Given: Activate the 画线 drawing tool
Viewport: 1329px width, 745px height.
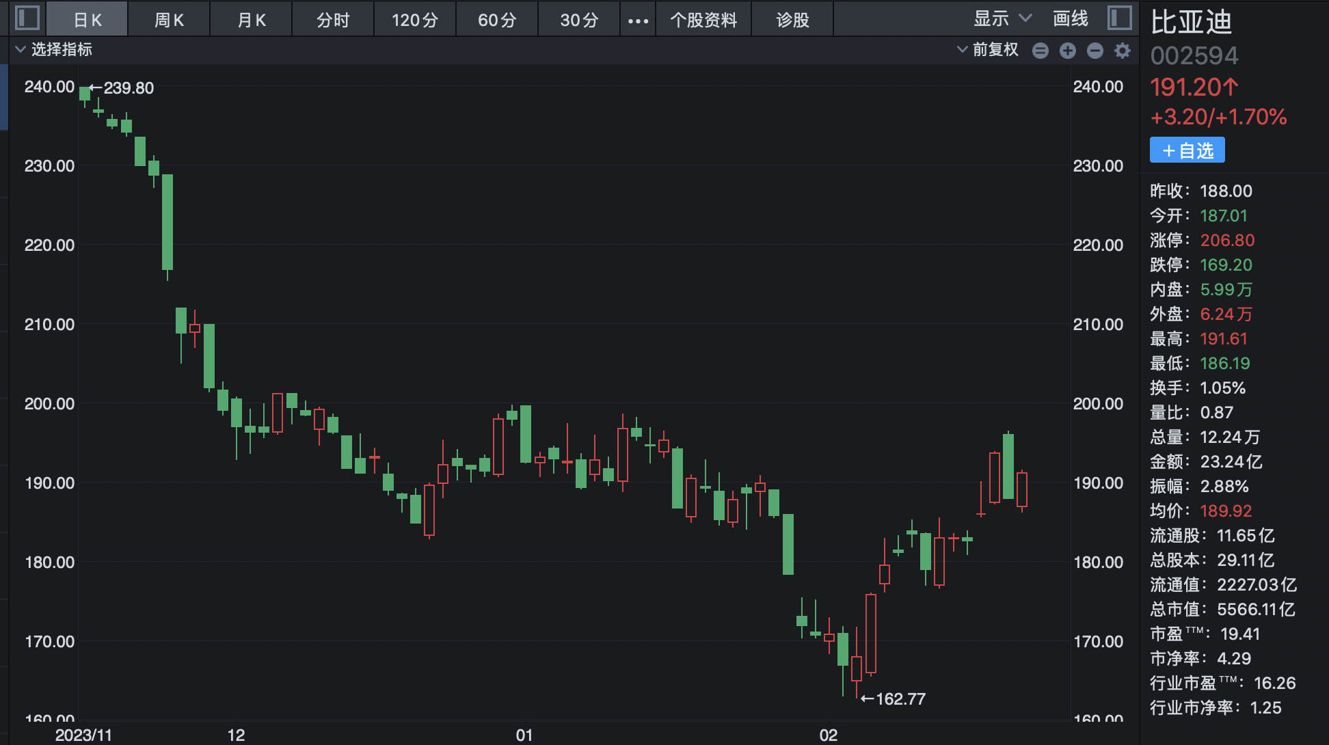Looking at the screenshot, I should [1070, 19].
